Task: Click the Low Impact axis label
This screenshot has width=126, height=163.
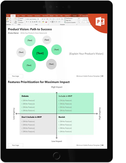Action: (57, 141)
